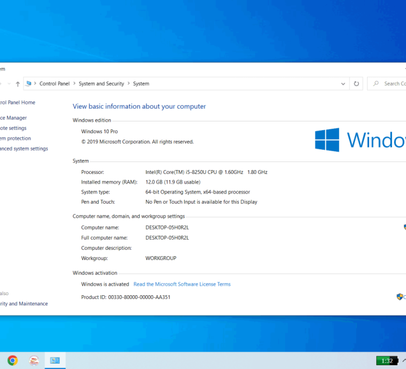Read the Microsoft Software License Terms
This screenshot has width=406, height=369.
182,285
